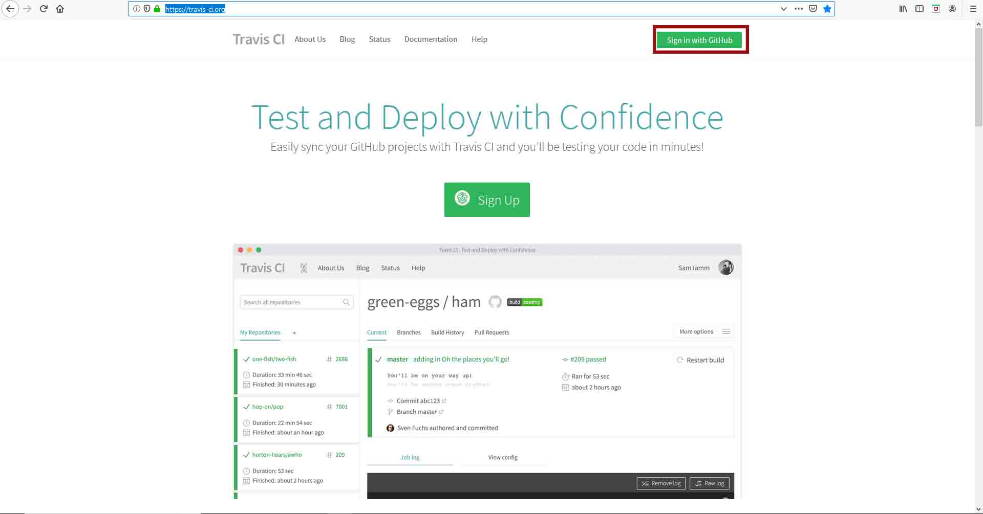This screenshot has height=514, width=983.
Task: Expand the More options menu
Action: (x=704, y=331)
